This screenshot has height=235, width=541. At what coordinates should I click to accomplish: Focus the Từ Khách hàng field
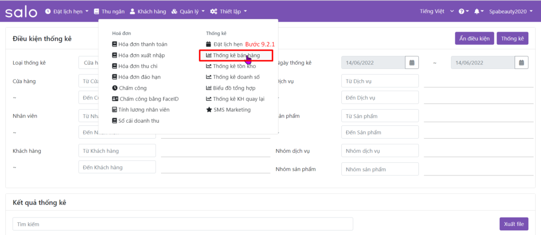pos(117,150)
